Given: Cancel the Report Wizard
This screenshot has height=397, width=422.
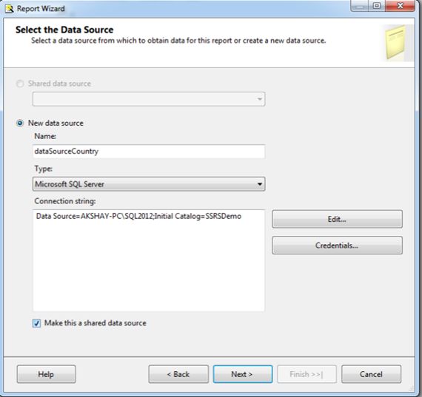Looking at the screenshot, I should 371,374.
